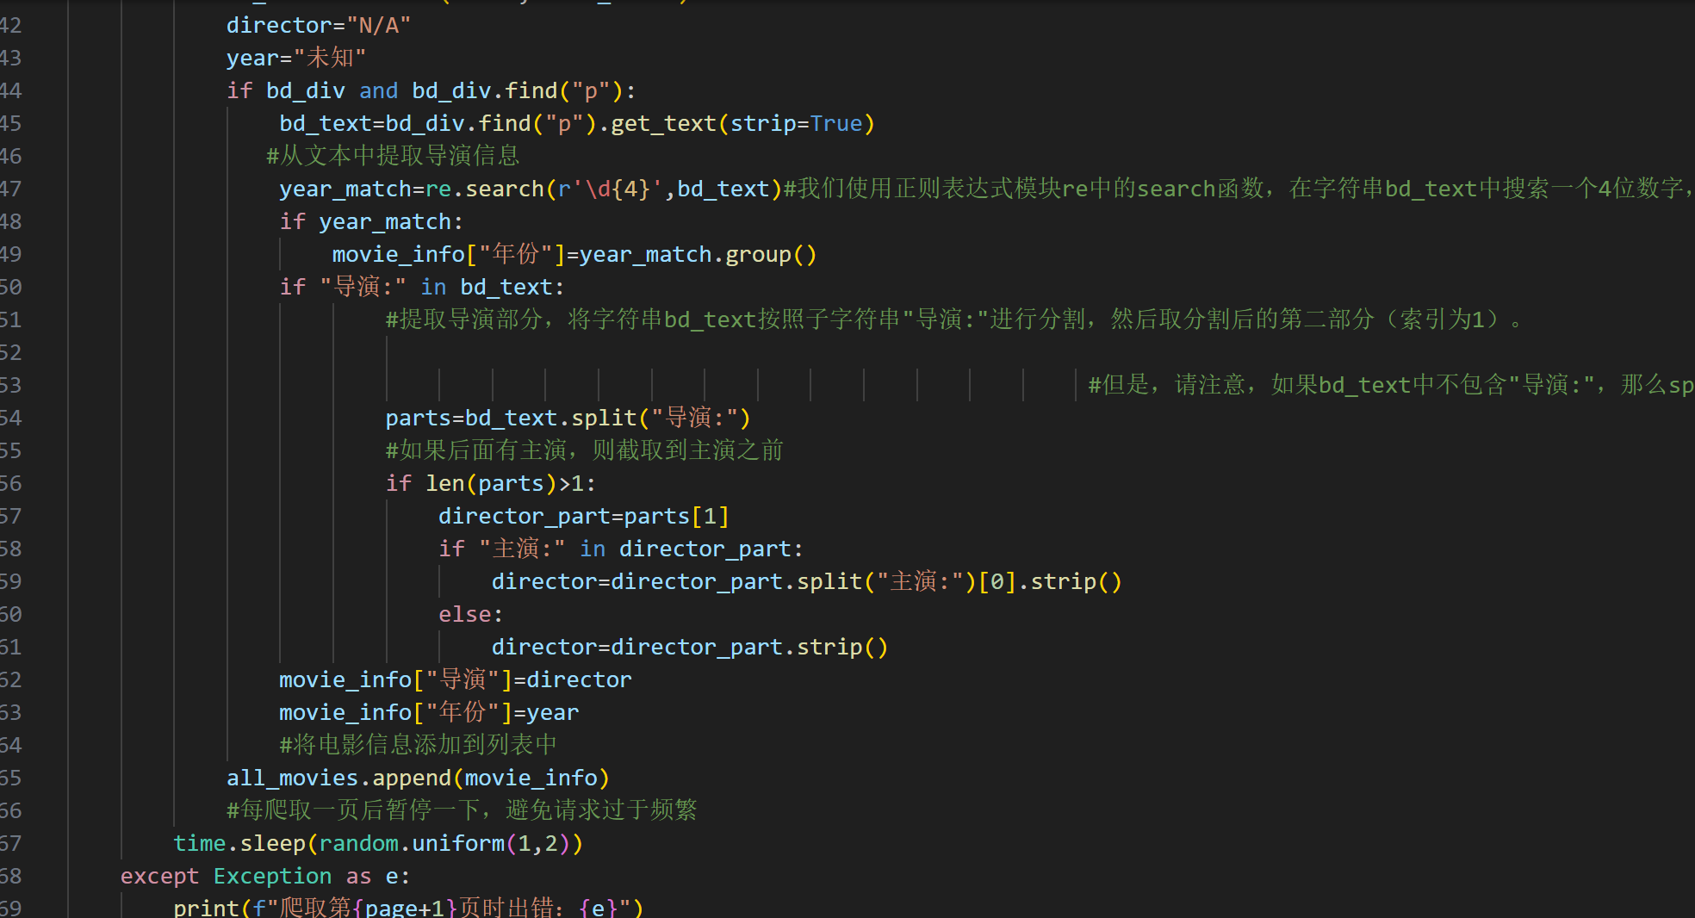Viewport: 1695px width, 918px height.
Task: Click the director_part=parts[1] line
Action: point(584,517)
